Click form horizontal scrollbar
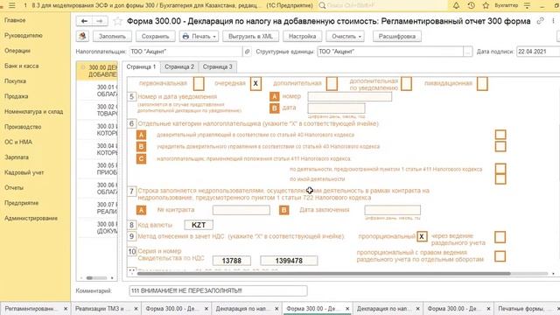Image resolution: width=560 pixels, height=315 pixels. 324,274
